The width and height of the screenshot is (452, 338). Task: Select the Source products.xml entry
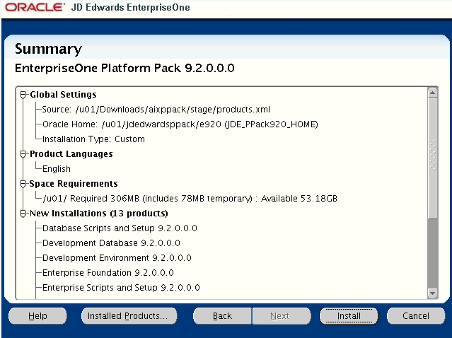click(x=156, y=110)
